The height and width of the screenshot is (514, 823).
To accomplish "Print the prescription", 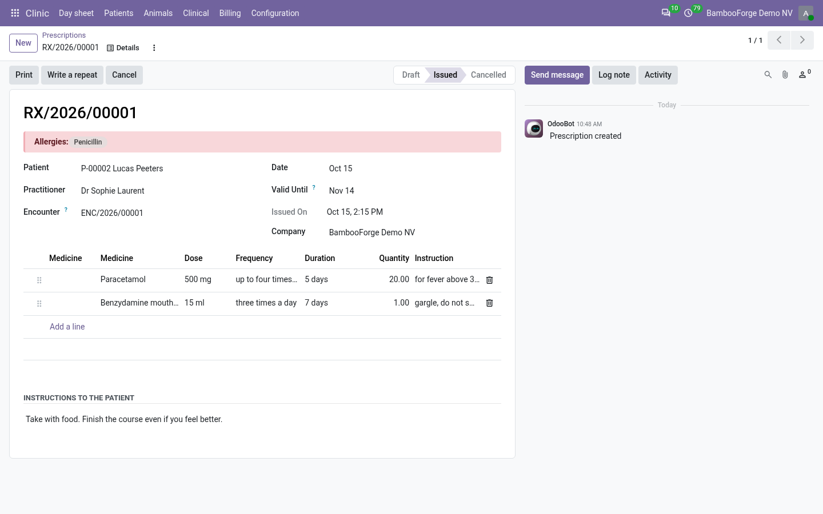I will [x=24, y=75].
